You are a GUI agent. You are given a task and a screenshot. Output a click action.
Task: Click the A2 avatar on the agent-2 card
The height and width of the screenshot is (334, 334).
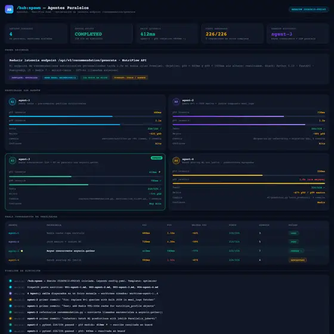pyautogui.click(x=176, y=101)
